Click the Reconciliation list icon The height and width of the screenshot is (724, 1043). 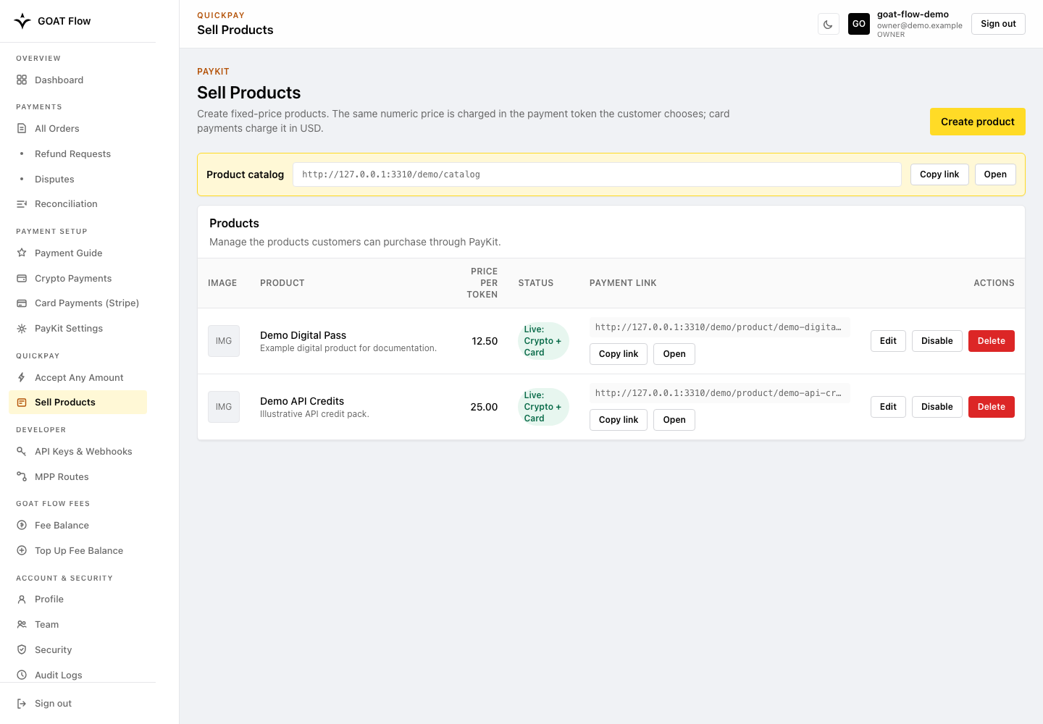click(22, 204)
